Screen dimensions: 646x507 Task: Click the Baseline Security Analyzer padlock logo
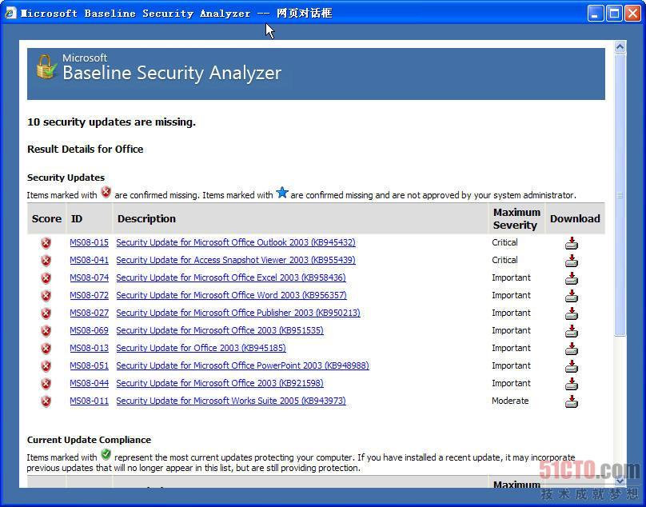click(46, 67)
